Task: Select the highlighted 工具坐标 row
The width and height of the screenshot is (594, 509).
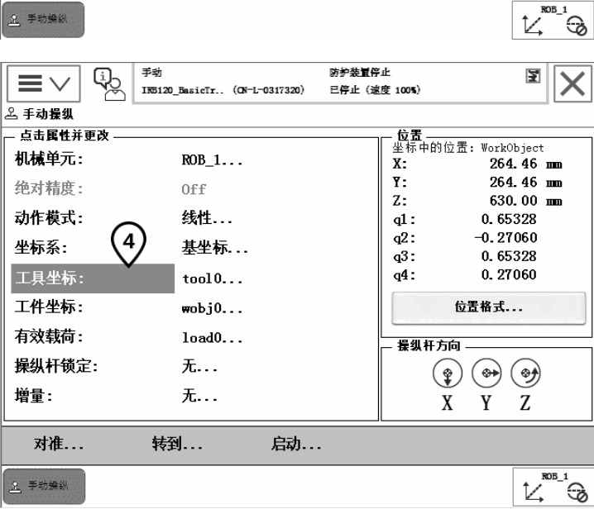Action: (x=93, y=278)
